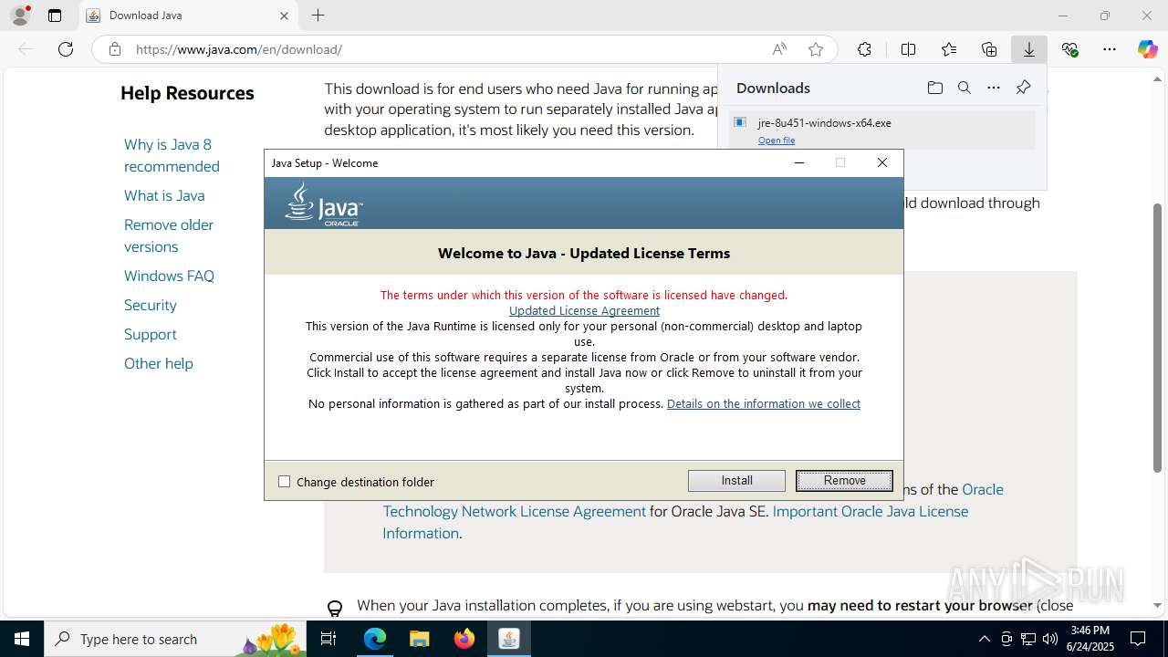The height and width of the screenshot is (657, 1168).
Task: Open a new browser tab
Action: [318, 16]
